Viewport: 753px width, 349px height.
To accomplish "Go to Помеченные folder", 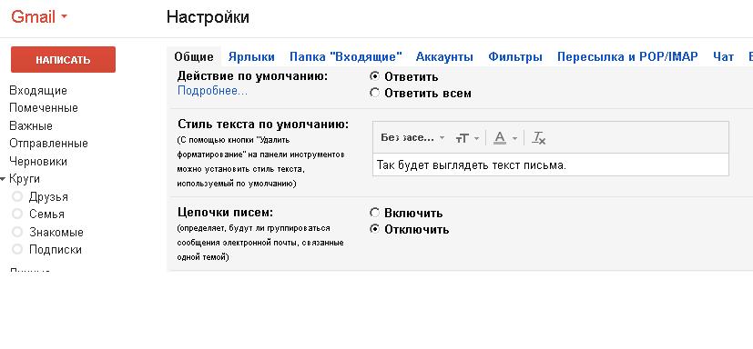I will tap(44, 108).
